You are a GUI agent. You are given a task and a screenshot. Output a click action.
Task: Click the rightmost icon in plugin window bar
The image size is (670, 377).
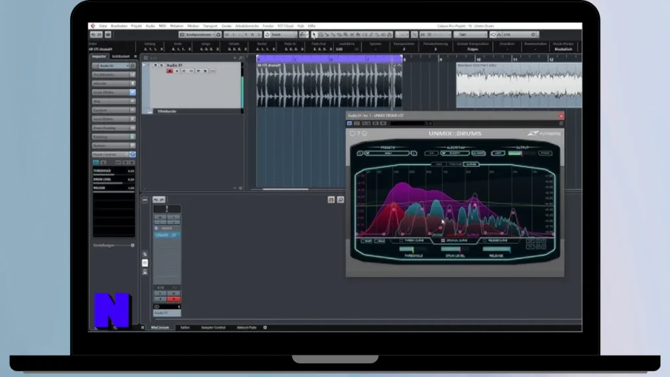[x=561, y=124]
